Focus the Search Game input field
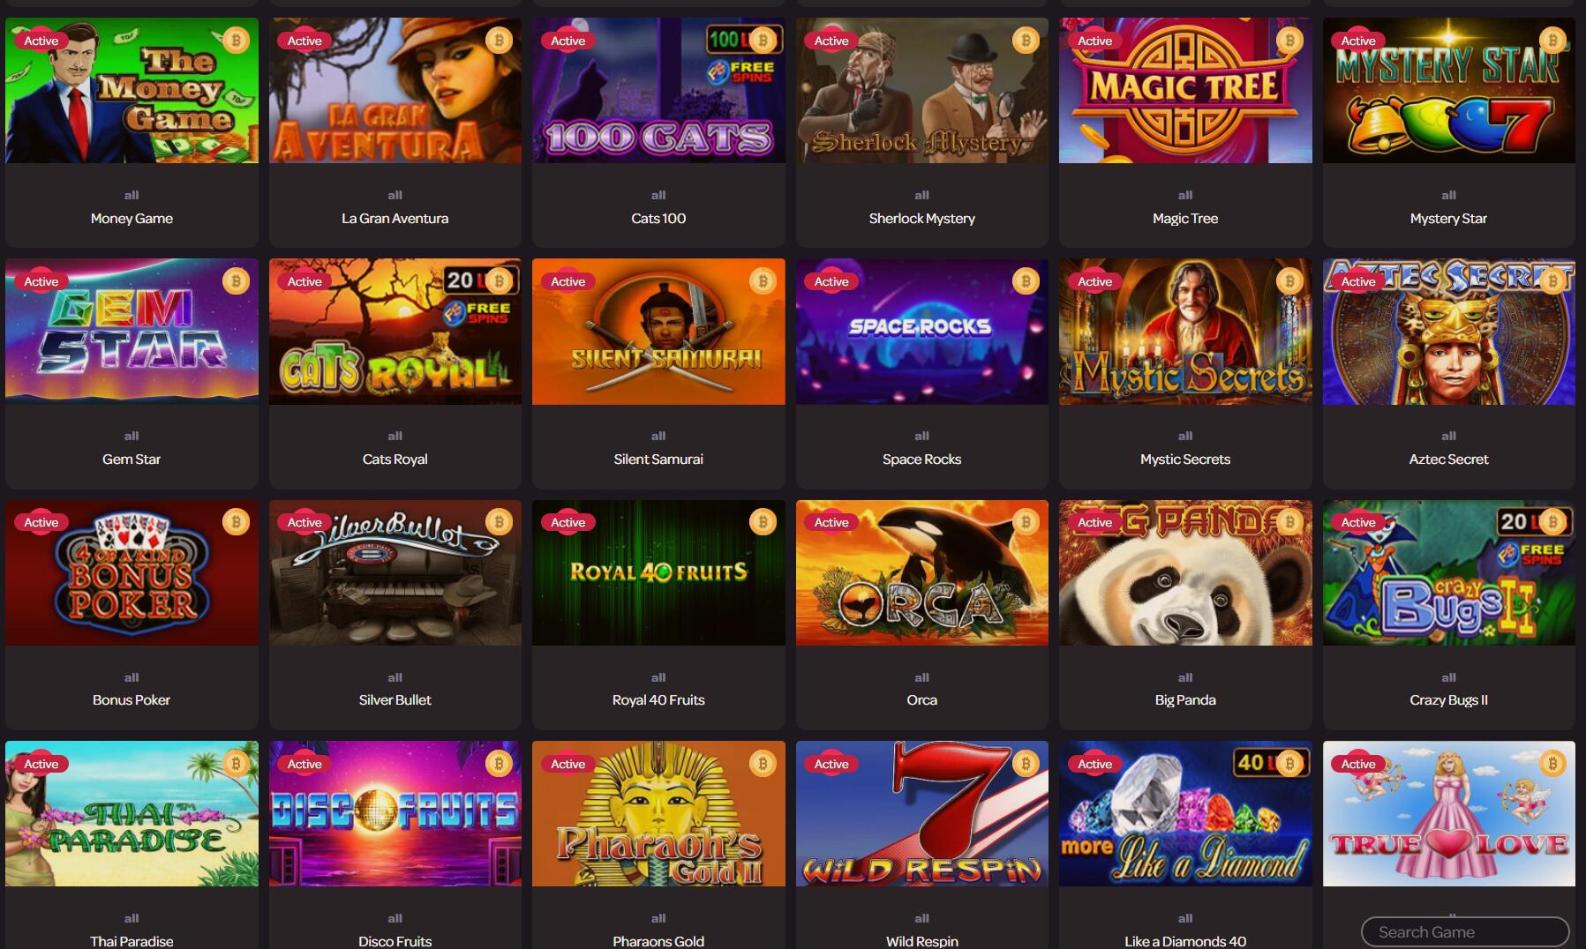Viewport: 1586px width, 949px height. tap(1465, 932)
